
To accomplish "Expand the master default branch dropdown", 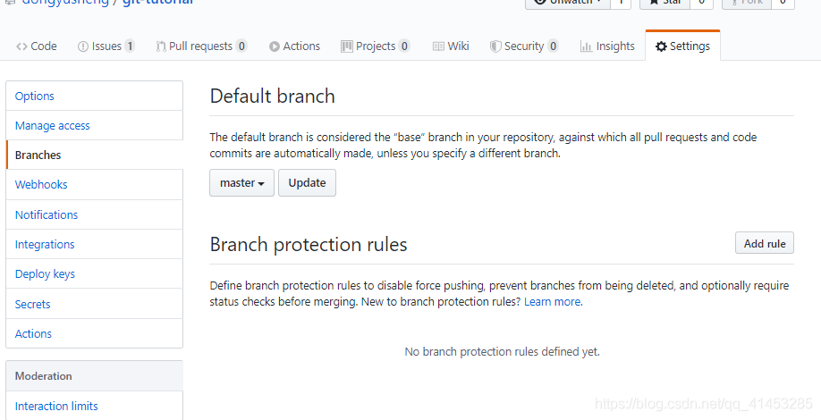I will (241, 183).
